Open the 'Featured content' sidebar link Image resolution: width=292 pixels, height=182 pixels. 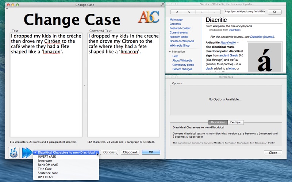pyautogui.click(x=180, y=28)
